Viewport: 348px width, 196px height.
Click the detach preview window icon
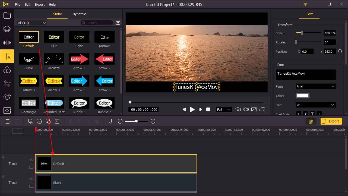262,109
